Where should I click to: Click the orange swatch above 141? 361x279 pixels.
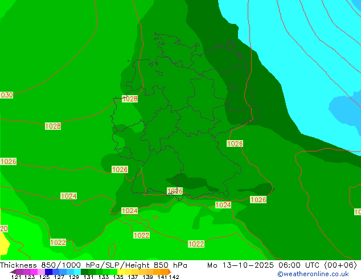[x=164, y=272]
